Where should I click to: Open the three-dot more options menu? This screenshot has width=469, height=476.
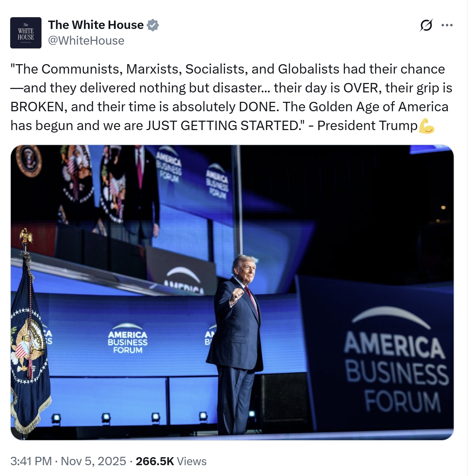click(x=447, y=25)
